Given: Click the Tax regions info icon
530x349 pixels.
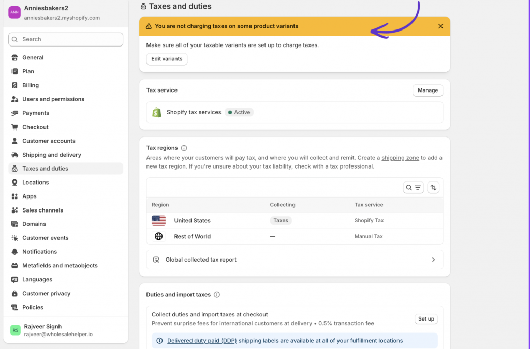Looking at the screenshot, I should pos(184,148).
